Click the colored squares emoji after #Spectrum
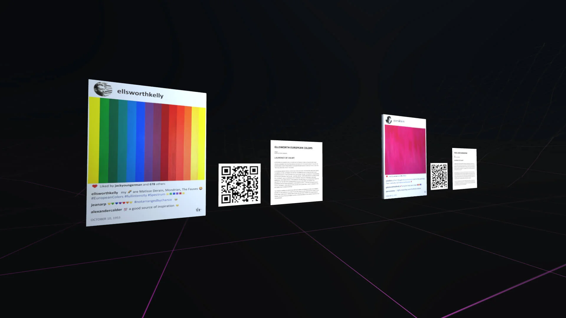The height and width of the screenshot is (318, 566). click(175, 194)
